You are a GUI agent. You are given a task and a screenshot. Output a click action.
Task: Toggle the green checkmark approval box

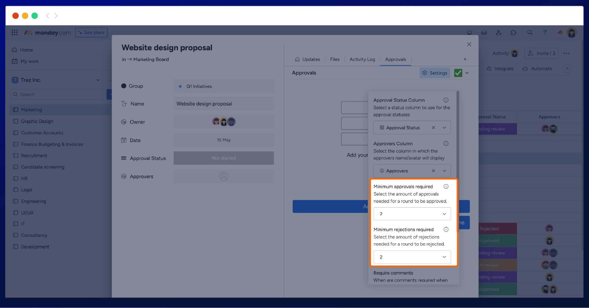tap(458, 73)
